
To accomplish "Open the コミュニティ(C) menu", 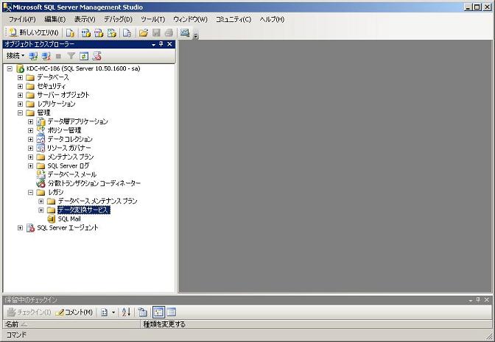I will coord(234,19).
